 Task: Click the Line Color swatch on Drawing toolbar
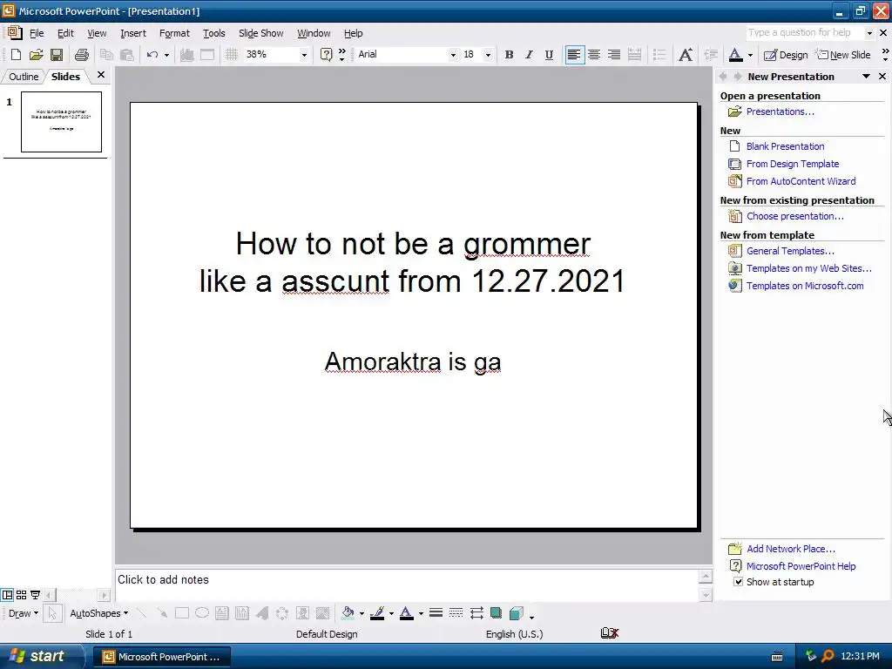376,612
